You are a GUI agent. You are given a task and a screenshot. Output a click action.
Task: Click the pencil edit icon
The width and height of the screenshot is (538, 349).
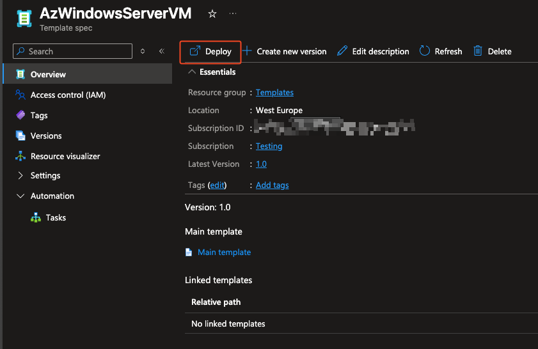(342, 51)
